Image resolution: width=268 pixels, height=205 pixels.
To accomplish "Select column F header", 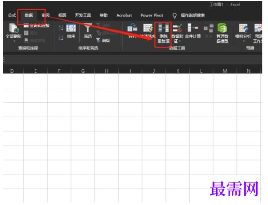I will click(x=59, y=71).
